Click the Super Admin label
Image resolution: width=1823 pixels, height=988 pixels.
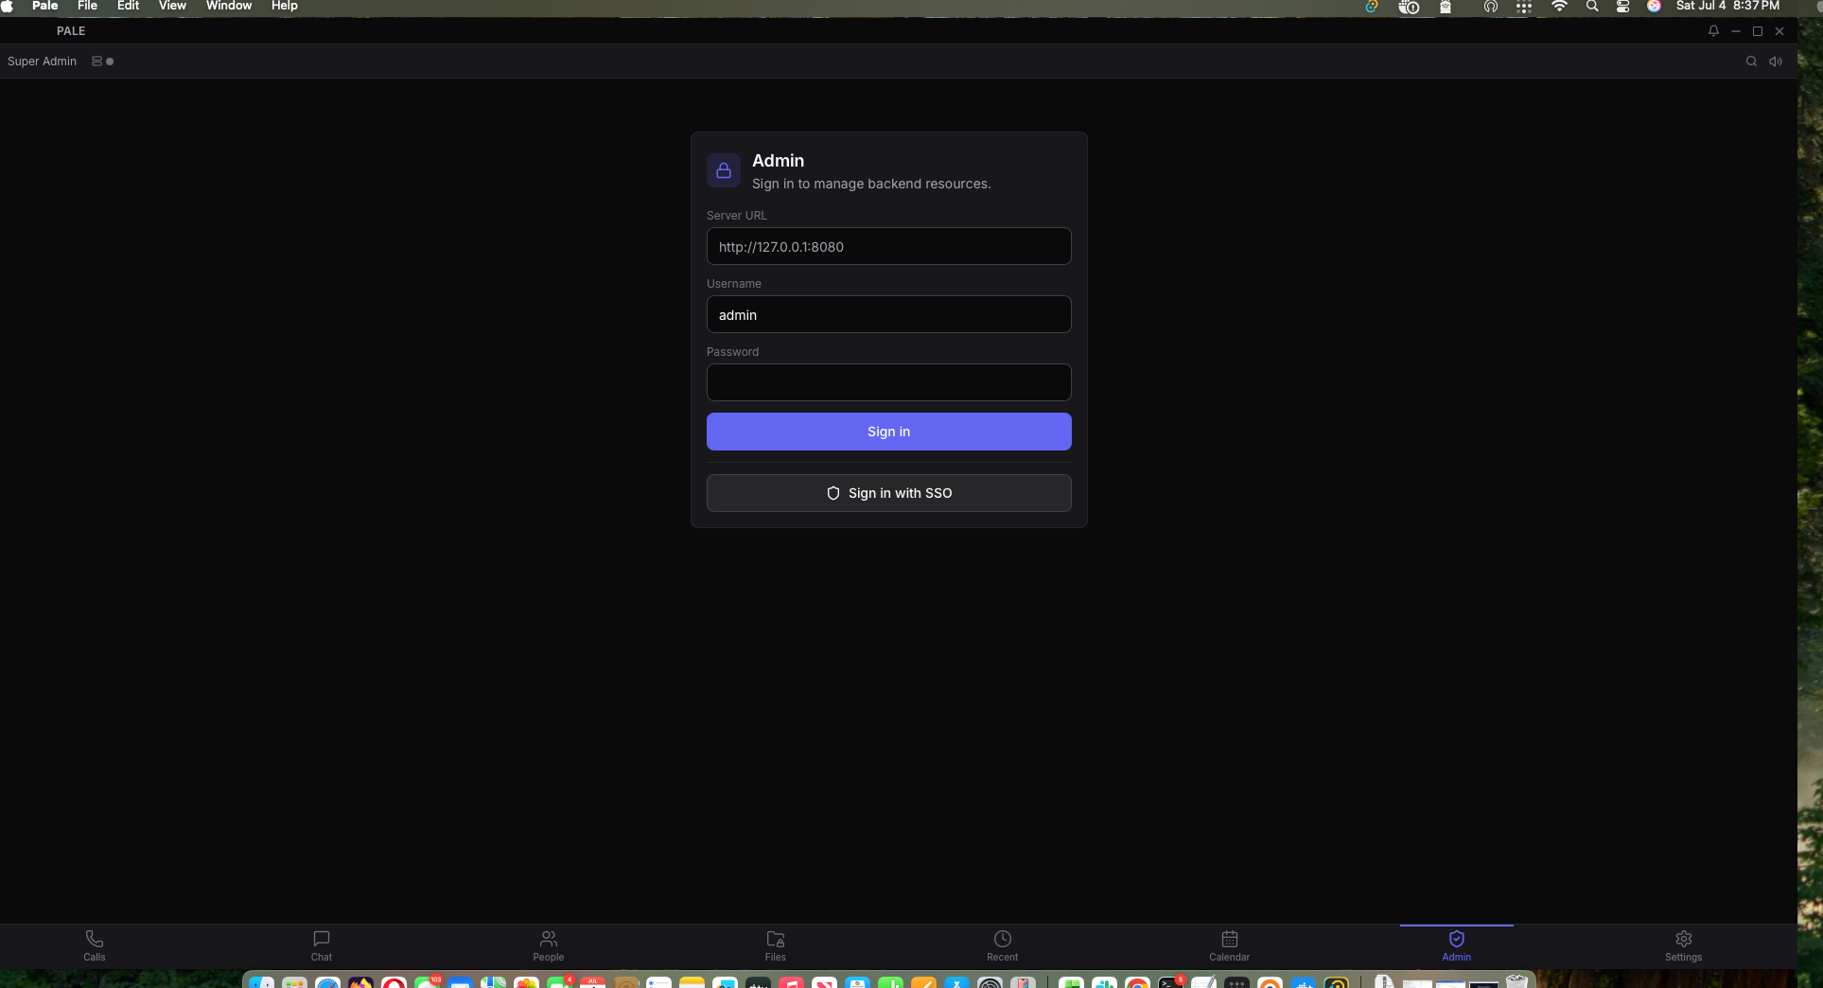42,62
